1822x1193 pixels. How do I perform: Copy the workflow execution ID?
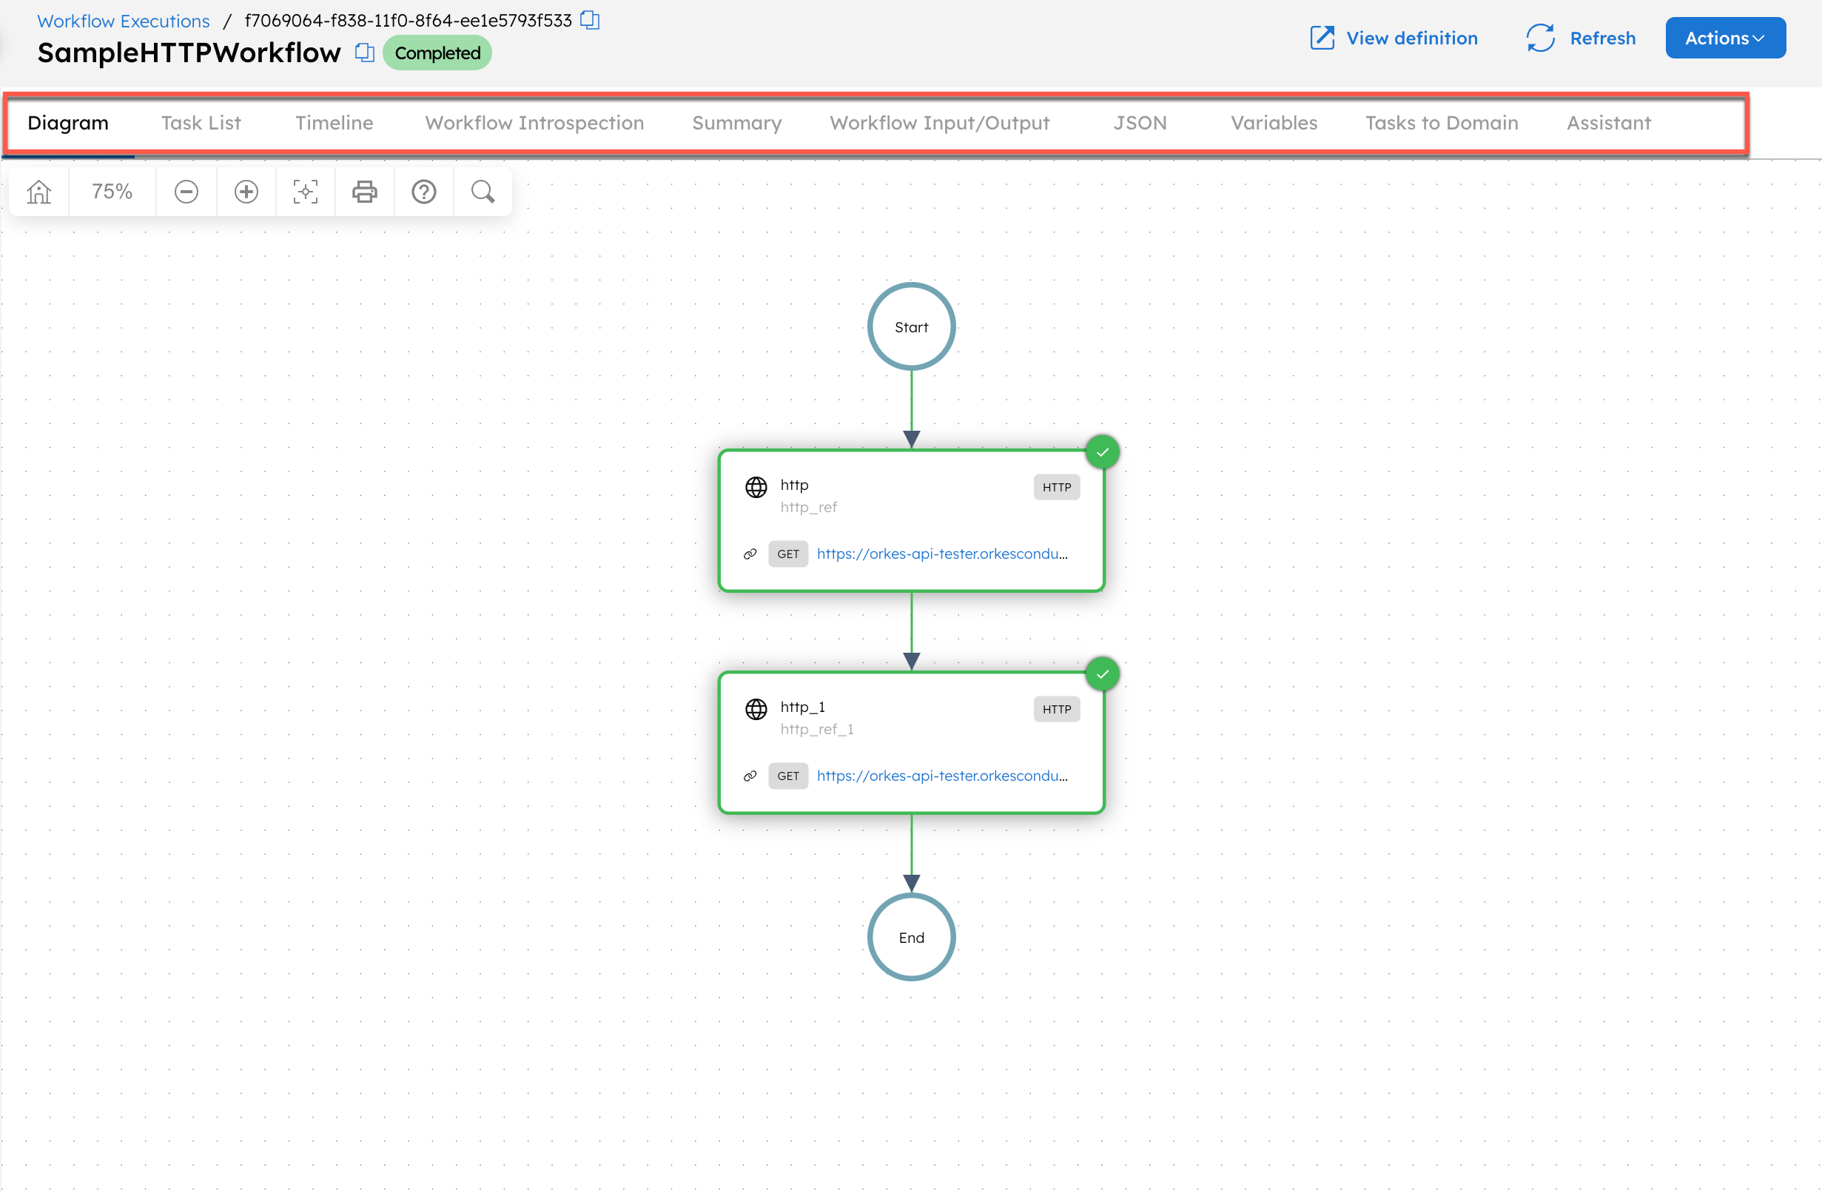coord(590,20)
